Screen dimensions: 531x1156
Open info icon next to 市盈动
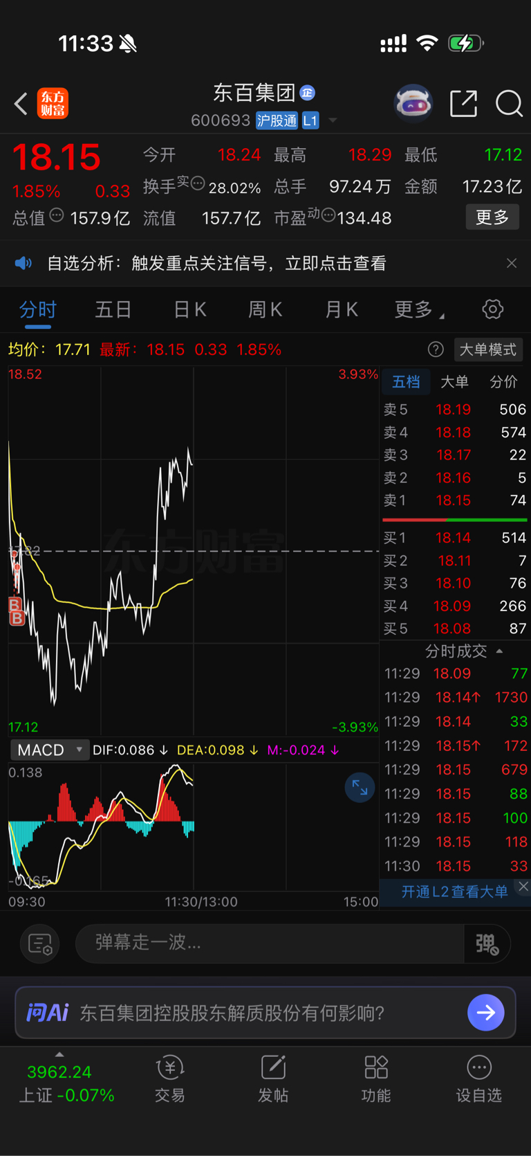328,215
